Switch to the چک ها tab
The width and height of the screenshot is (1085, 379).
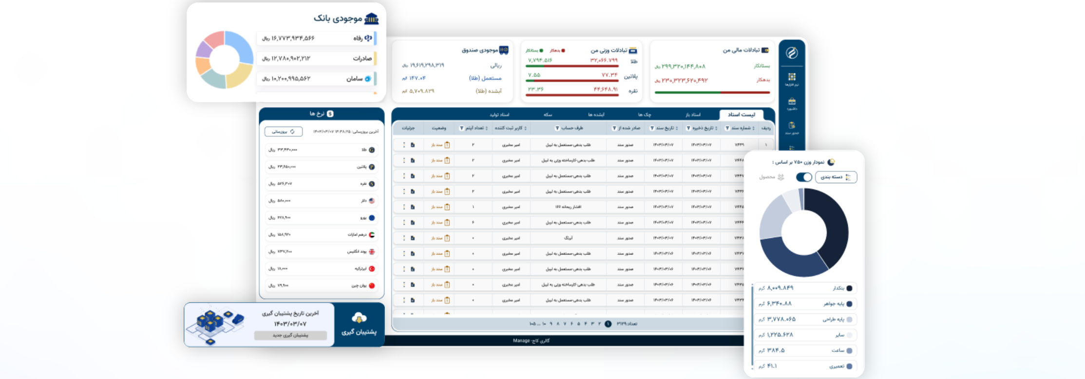[644, 115]
